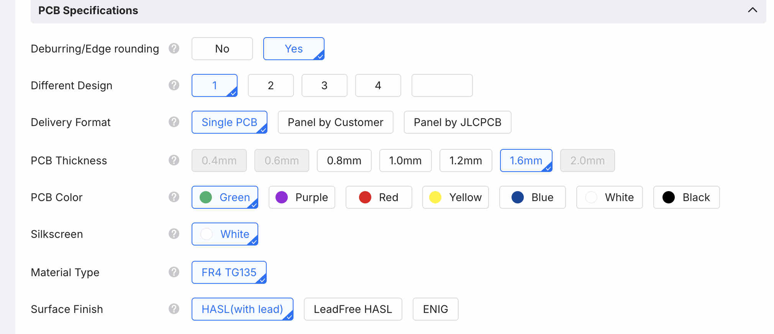Choose ENIG surface finish
This screenshot has width=774, height=334.
(x=435, y=309)
